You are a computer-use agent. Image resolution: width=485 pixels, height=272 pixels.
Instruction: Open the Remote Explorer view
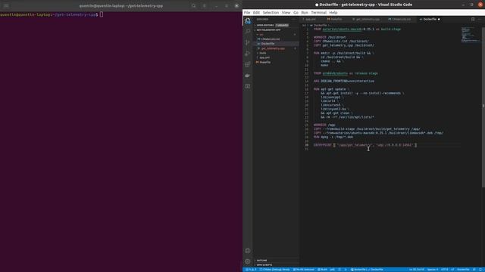[248, 87]
